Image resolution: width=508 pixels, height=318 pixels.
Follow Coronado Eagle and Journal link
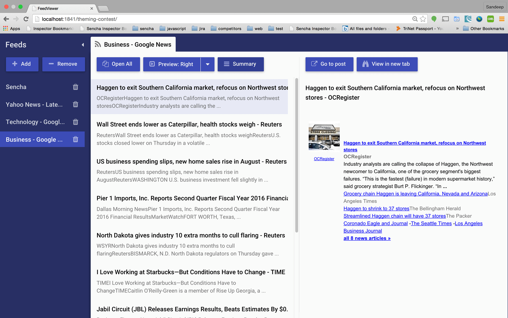click(375, 223)
